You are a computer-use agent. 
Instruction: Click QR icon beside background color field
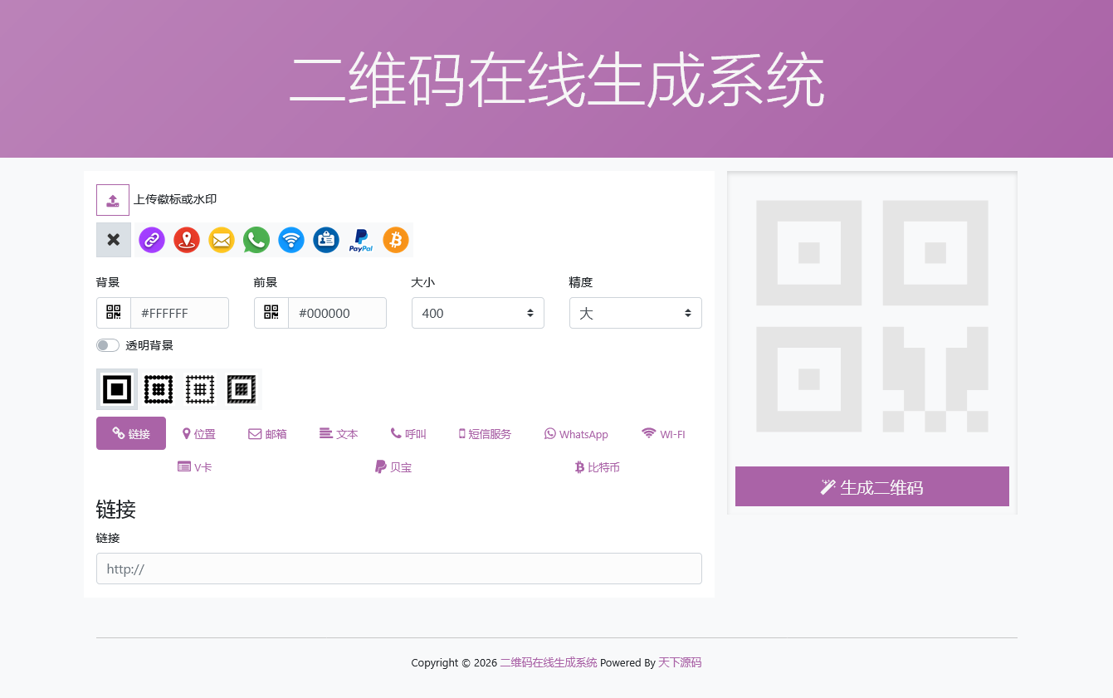pyautogui.click(x=114, y=313)
